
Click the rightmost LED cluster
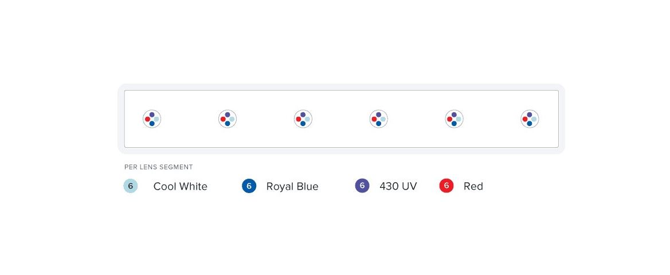tap(530, 119)
